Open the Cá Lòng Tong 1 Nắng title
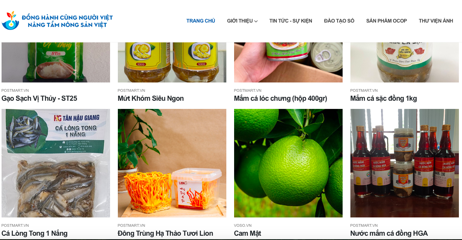The image size is (462, 240). (x=35, y=233)
